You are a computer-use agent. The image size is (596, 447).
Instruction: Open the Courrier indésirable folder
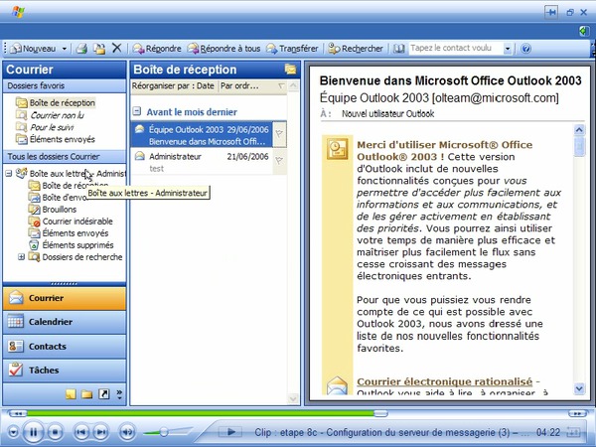click(71, 222)
